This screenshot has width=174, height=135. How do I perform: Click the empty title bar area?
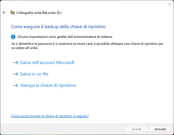click(84, 4)
